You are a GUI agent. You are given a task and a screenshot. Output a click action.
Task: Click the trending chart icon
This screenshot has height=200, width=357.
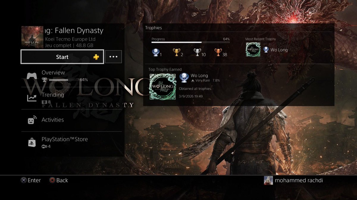32,98
